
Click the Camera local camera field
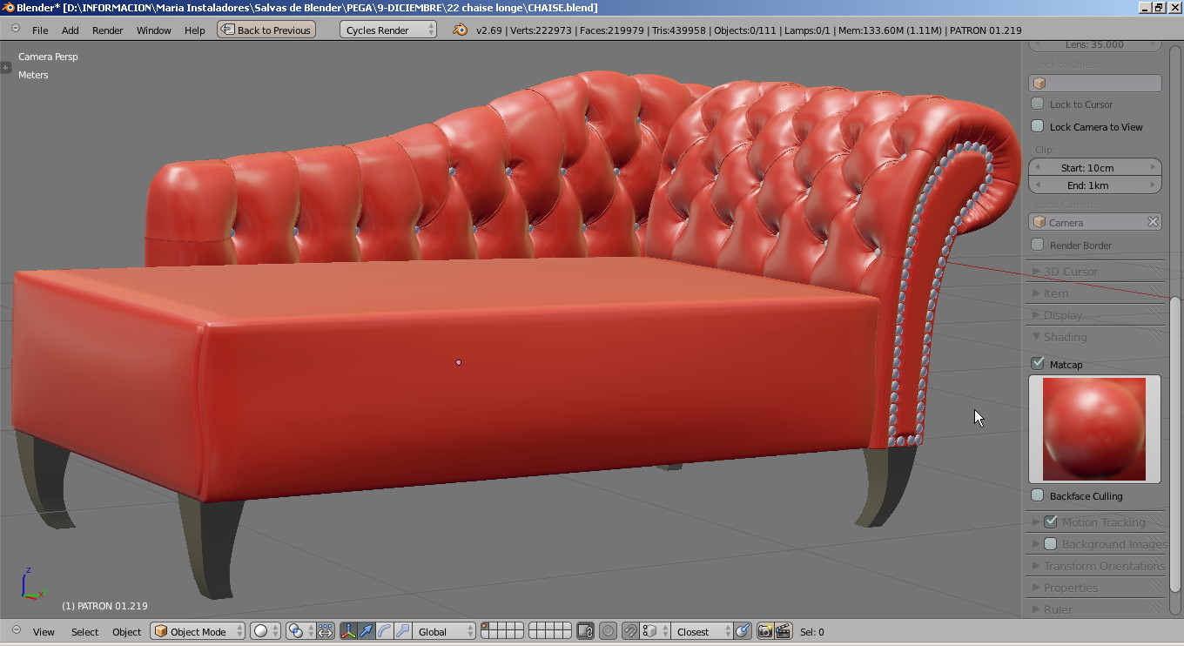1095,222
